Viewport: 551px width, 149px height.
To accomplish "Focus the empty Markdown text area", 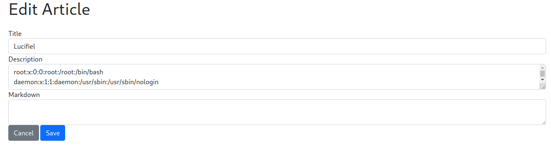I will (277, 112).
